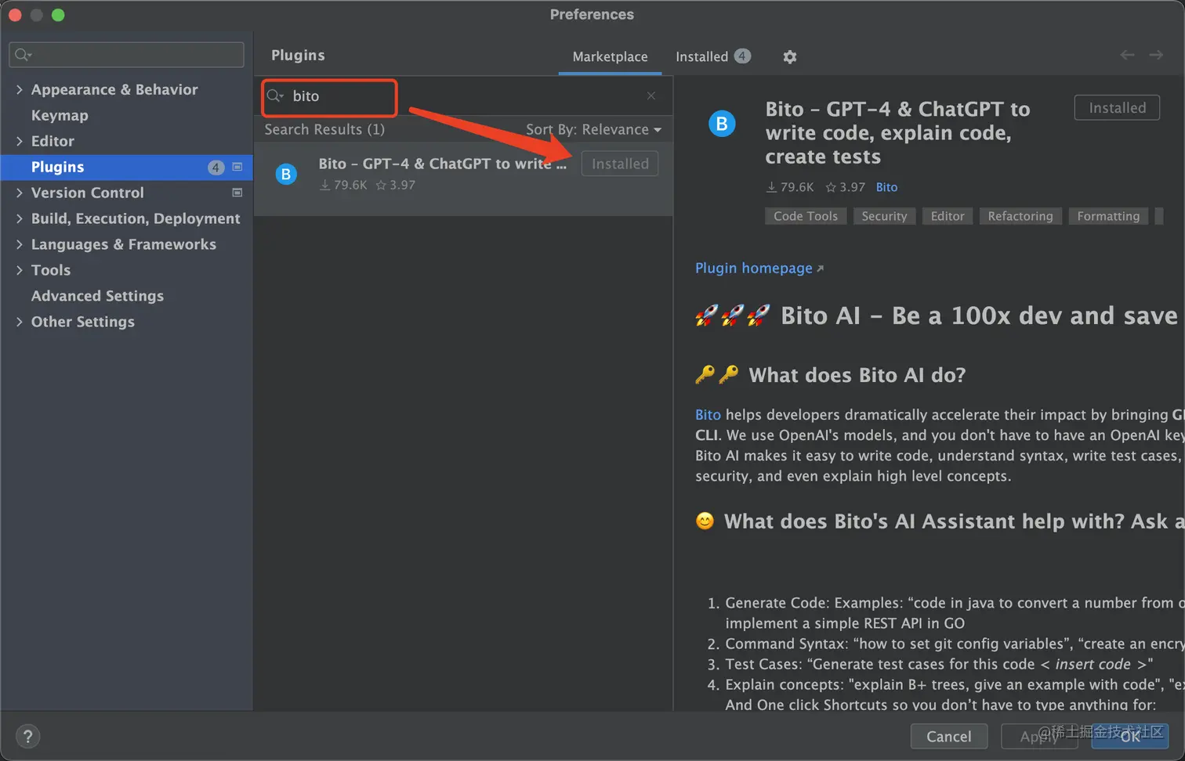Click the 3.97 rating in details pane
The image size is (1185, 761).
tap(846, 187)
